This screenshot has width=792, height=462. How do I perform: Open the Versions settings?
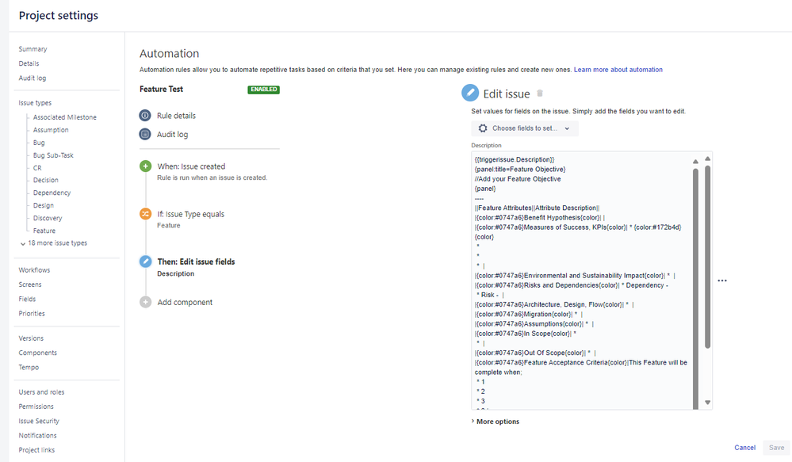point(31,338)
